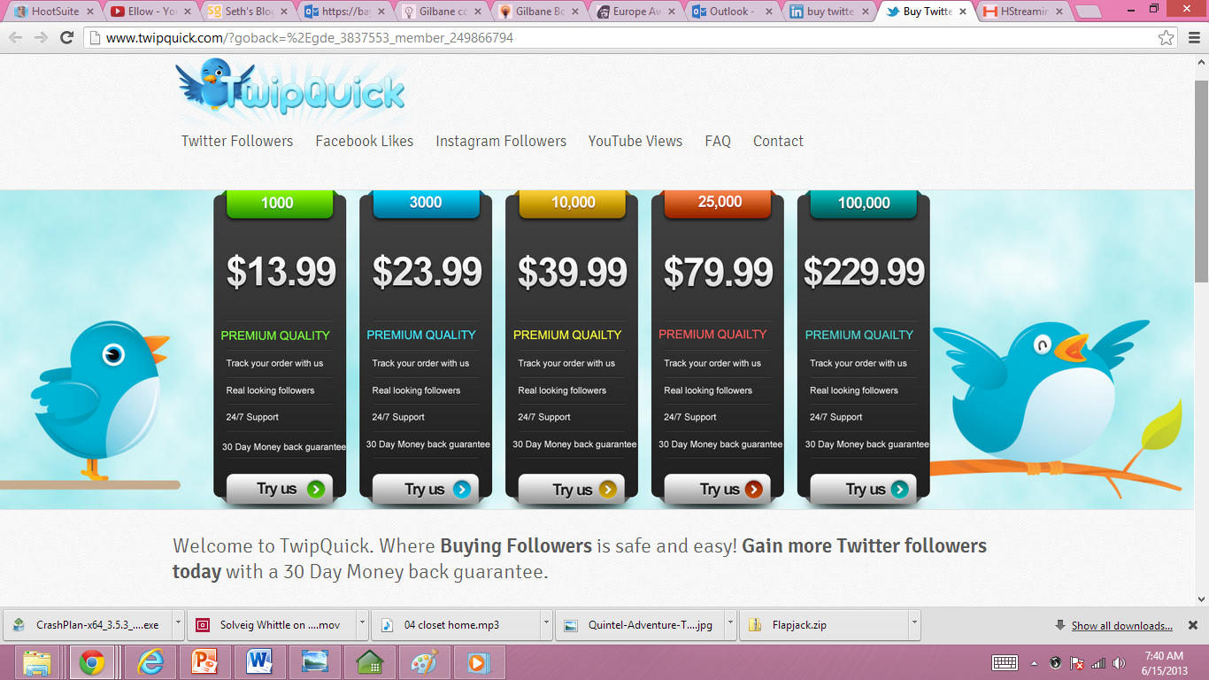The image size is (1209, 680).
Task: Open the media player taskbar icon
Action: pyautogui.click(x=479, y=662)
